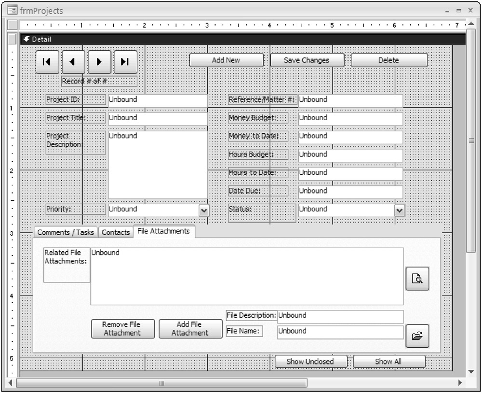Select the Detail section header bar
Viewport: 482px width, 393px height.
241,39
